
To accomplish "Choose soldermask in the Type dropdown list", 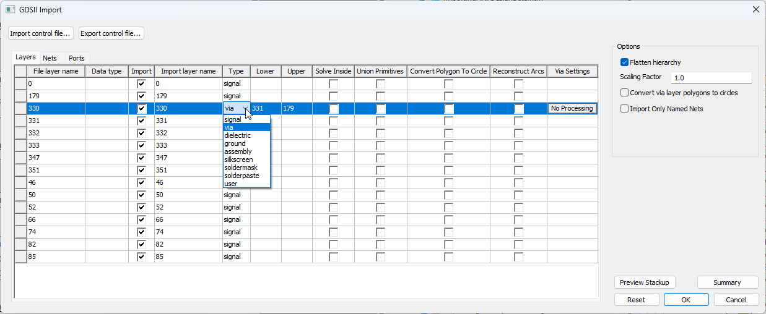I will tap(240, 168).
